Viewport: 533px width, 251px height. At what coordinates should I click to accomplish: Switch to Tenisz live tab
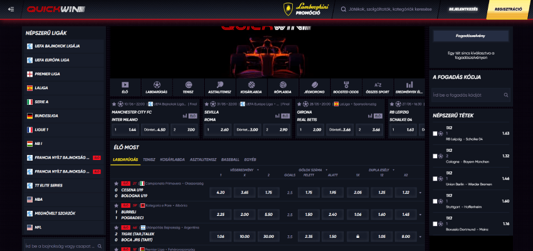pyautogui.click(x=149, y=159)
